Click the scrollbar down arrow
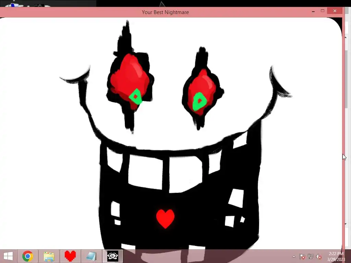This screenshot has height=263, width=351. pos(346,224)
